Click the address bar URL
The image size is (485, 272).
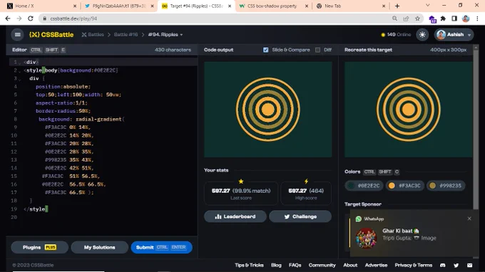click(x=73, y=19)
